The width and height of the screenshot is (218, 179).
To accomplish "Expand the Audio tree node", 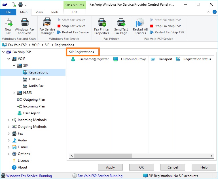I will (9, 140).
